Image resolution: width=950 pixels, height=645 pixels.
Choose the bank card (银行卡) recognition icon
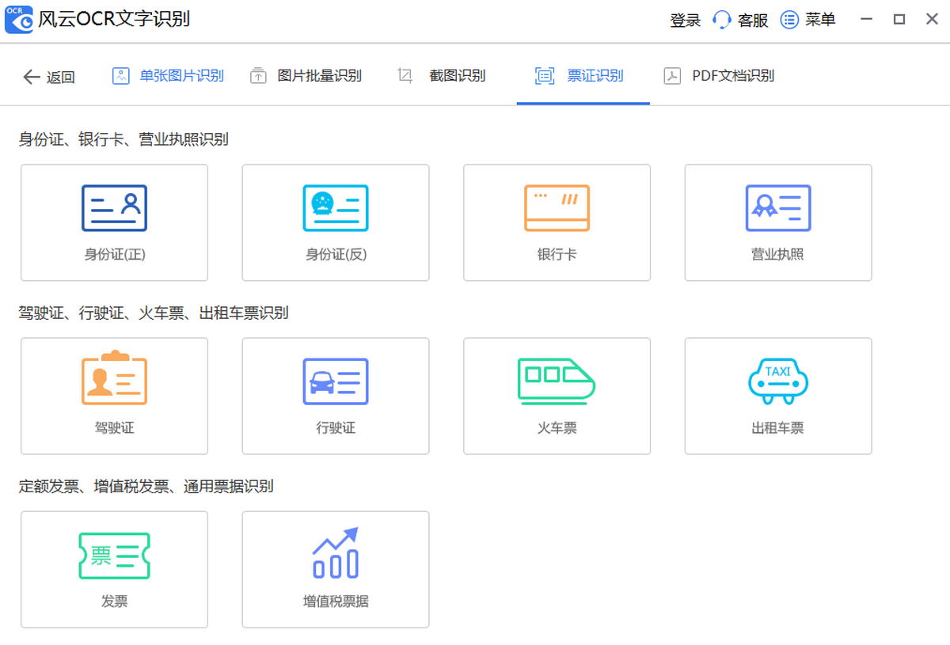557,209
